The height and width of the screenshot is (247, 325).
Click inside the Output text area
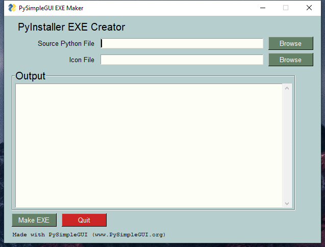click(148, 146)
